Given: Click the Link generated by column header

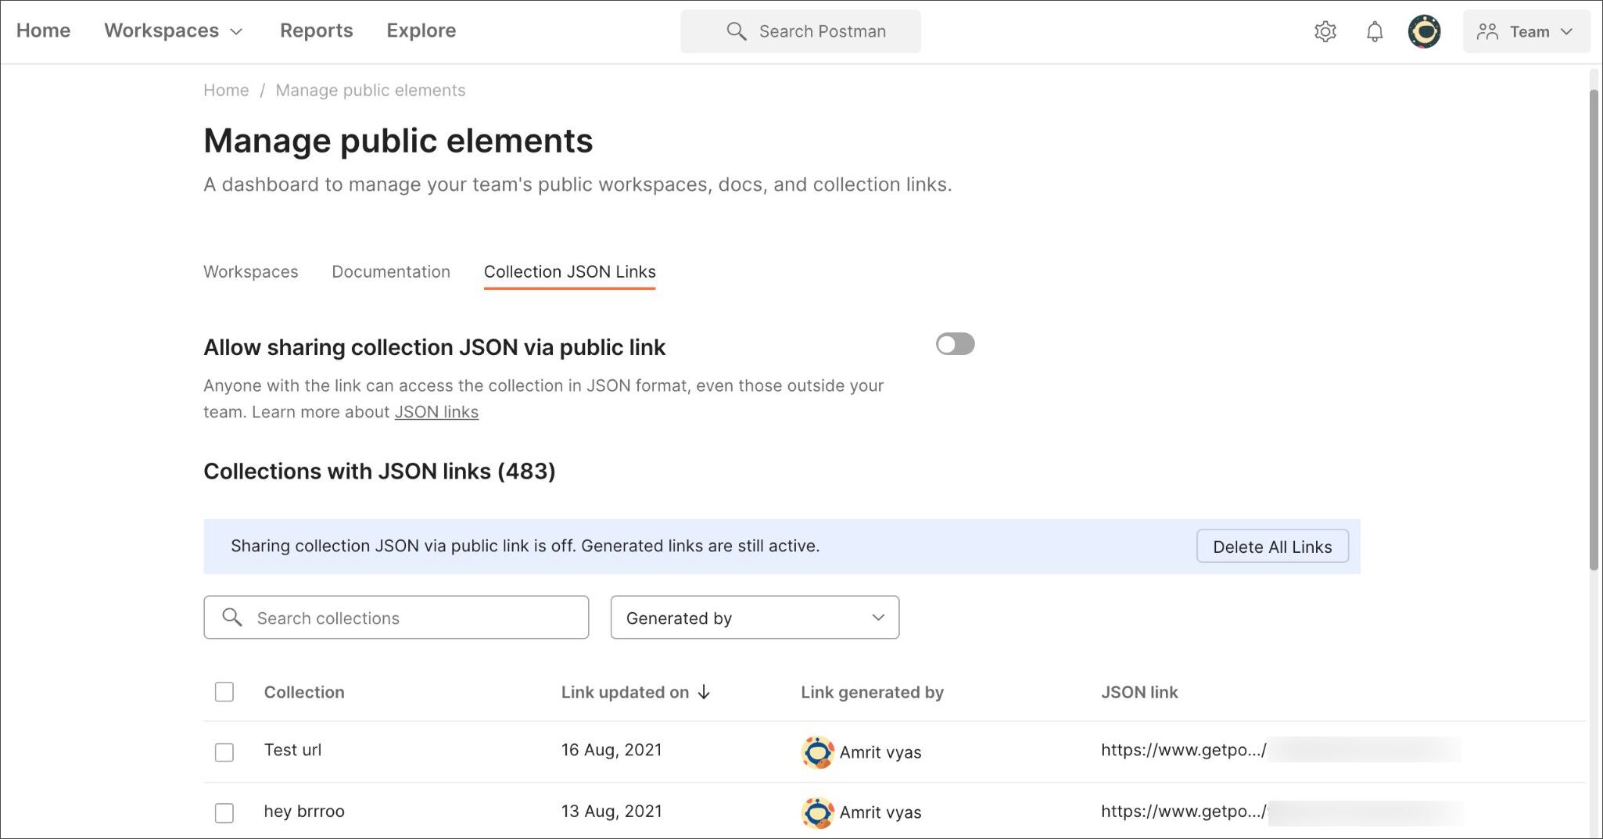Looking at the screenshot, I should pyautogui.click(x=872, y=692).
